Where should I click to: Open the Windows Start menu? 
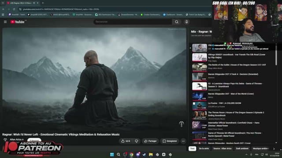[x=112, y=154]
